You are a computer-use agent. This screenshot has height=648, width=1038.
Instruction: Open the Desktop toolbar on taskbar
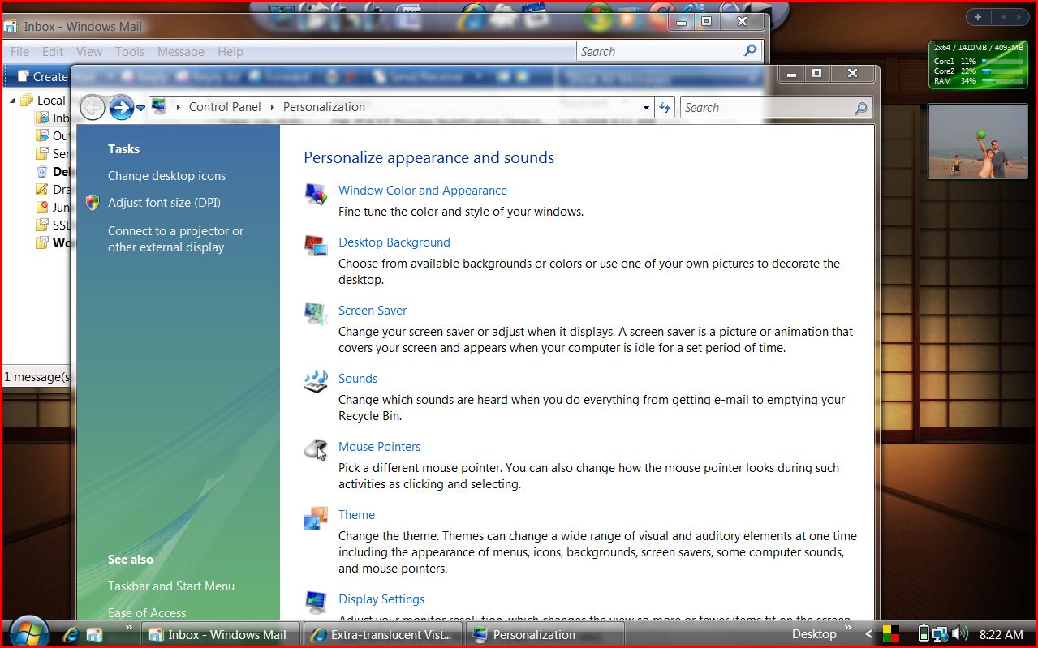[814, 634]
